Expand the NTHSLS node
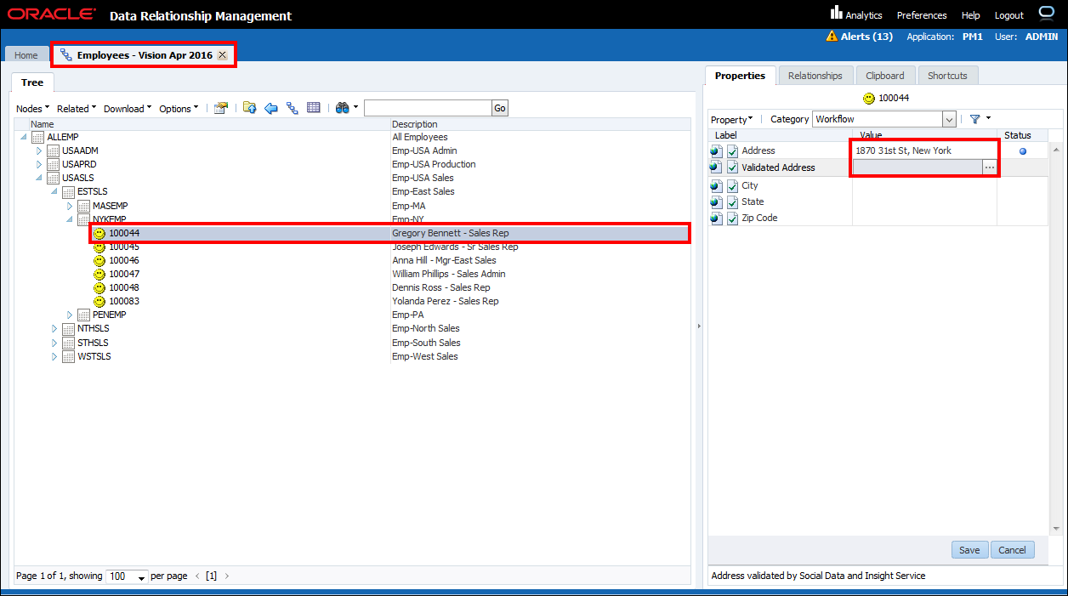This screenshot has width=1068, height=596. tap(54, 328)
